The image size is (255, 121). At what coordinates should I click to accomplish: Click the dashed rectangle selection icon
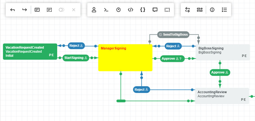(167, 10)
